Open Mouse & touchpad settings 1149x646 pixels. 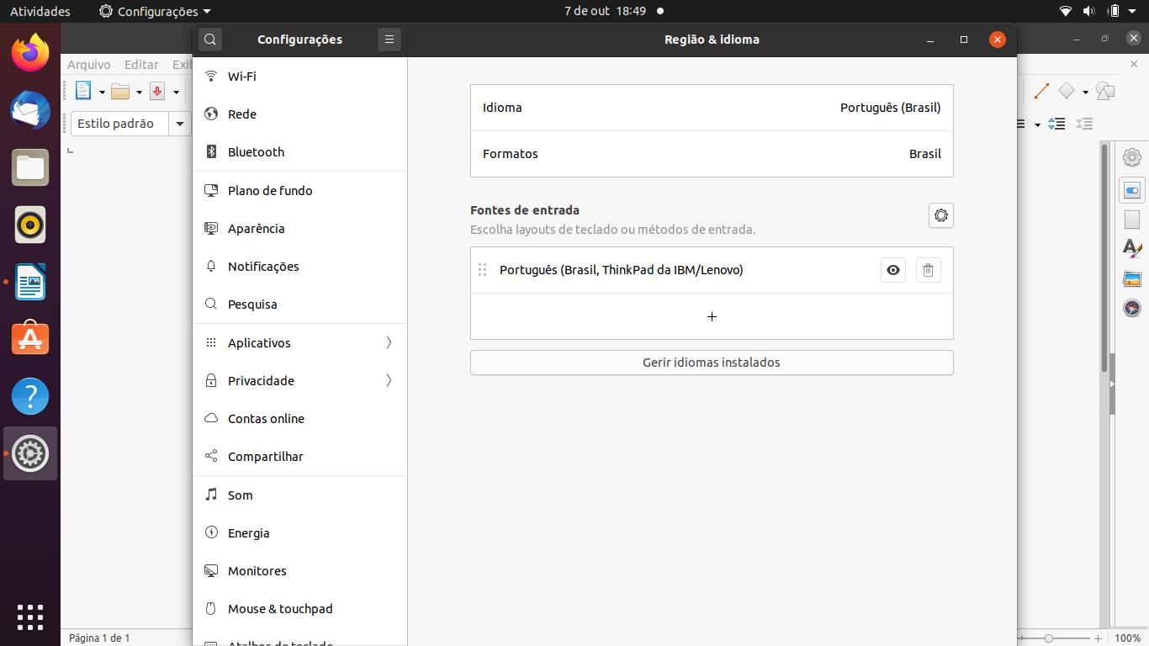pos(300,609)
